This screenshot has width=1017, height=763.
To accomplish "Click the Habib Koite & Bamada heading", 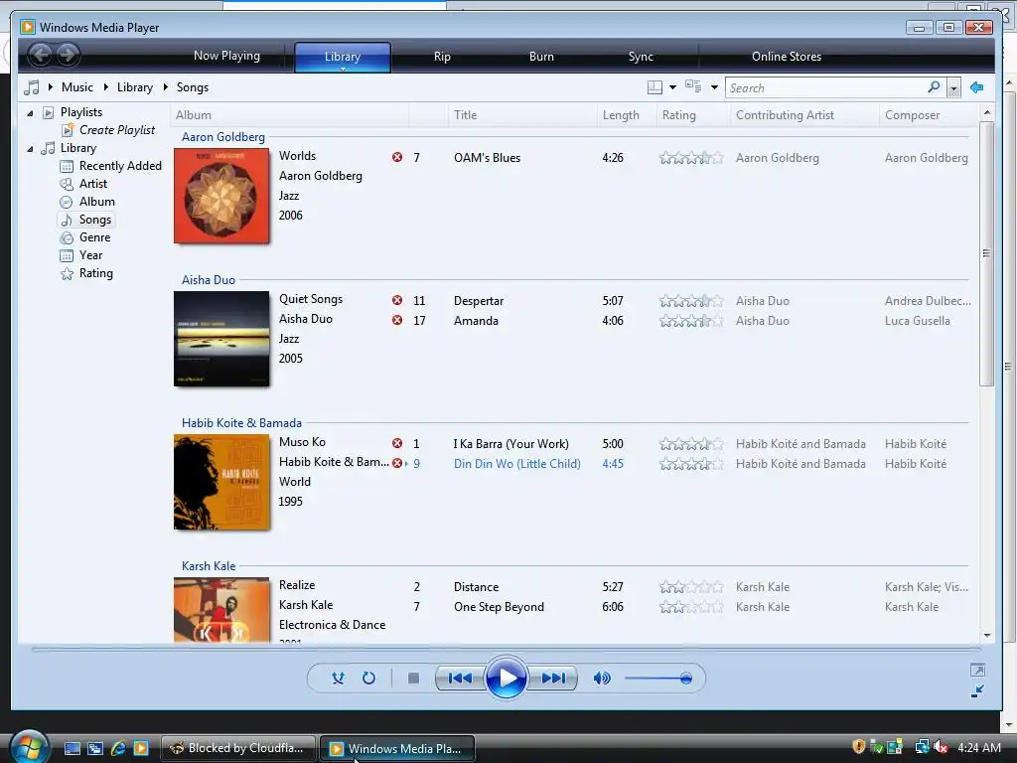I will pyautogui.click(x=241, y=423).
